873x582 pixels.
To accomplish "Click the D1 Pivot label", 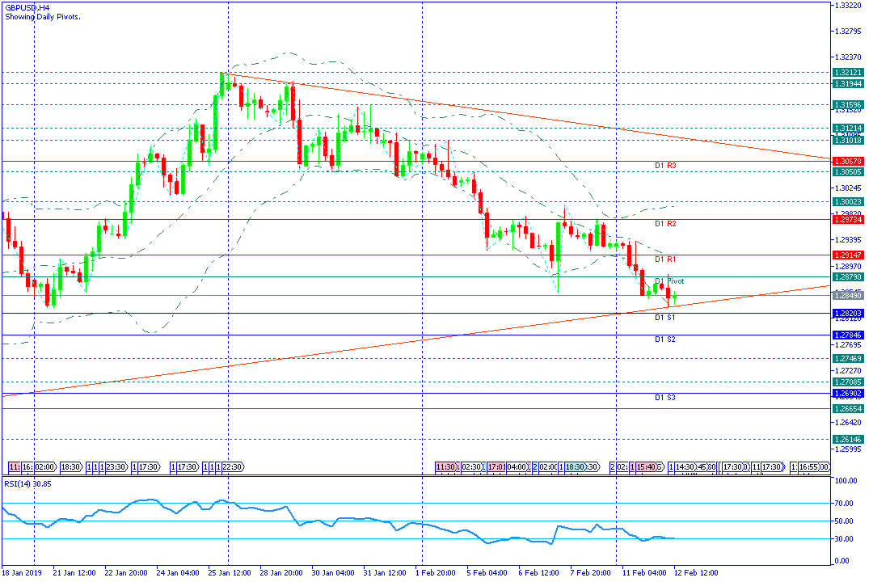I will point(669,281).
